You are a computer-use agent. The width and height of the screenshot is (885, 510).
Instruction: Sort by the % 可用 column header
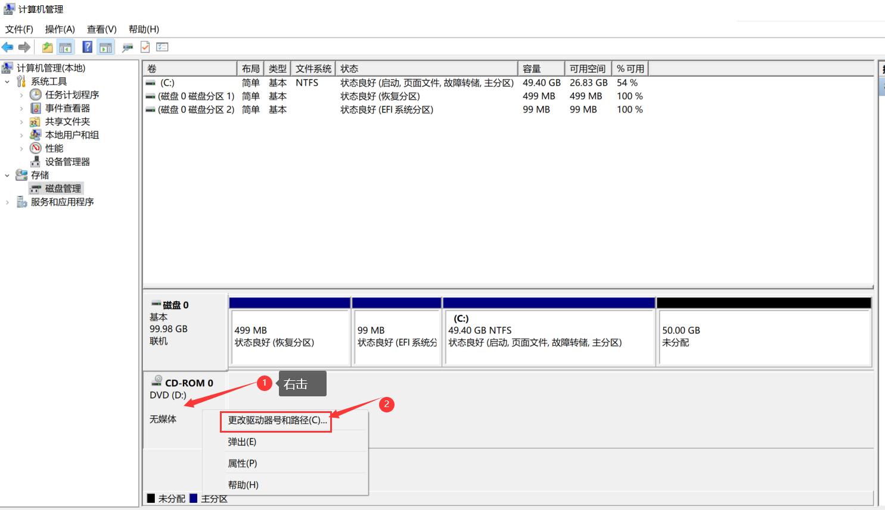tap(630, 68)
